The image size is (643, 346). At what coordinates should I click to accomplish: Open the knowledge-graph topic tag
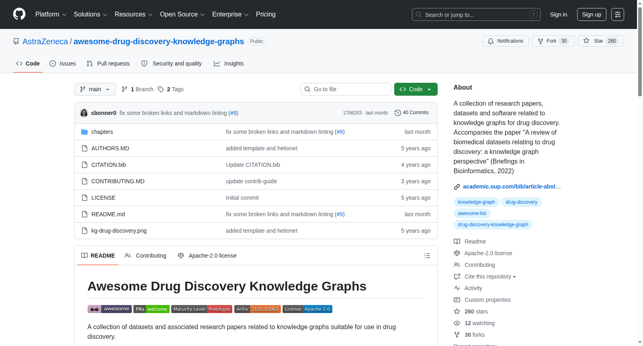[x=476, y=202]
